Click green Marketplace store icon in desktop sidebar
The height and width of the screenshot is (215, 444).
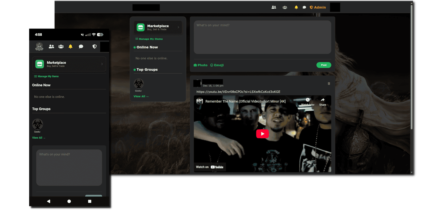[141, 27]
